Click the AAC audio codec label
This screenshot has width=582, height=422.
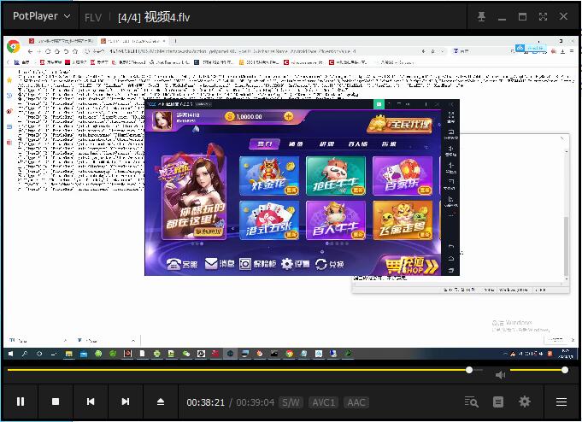pyautogui.click(x=356, y=402)
